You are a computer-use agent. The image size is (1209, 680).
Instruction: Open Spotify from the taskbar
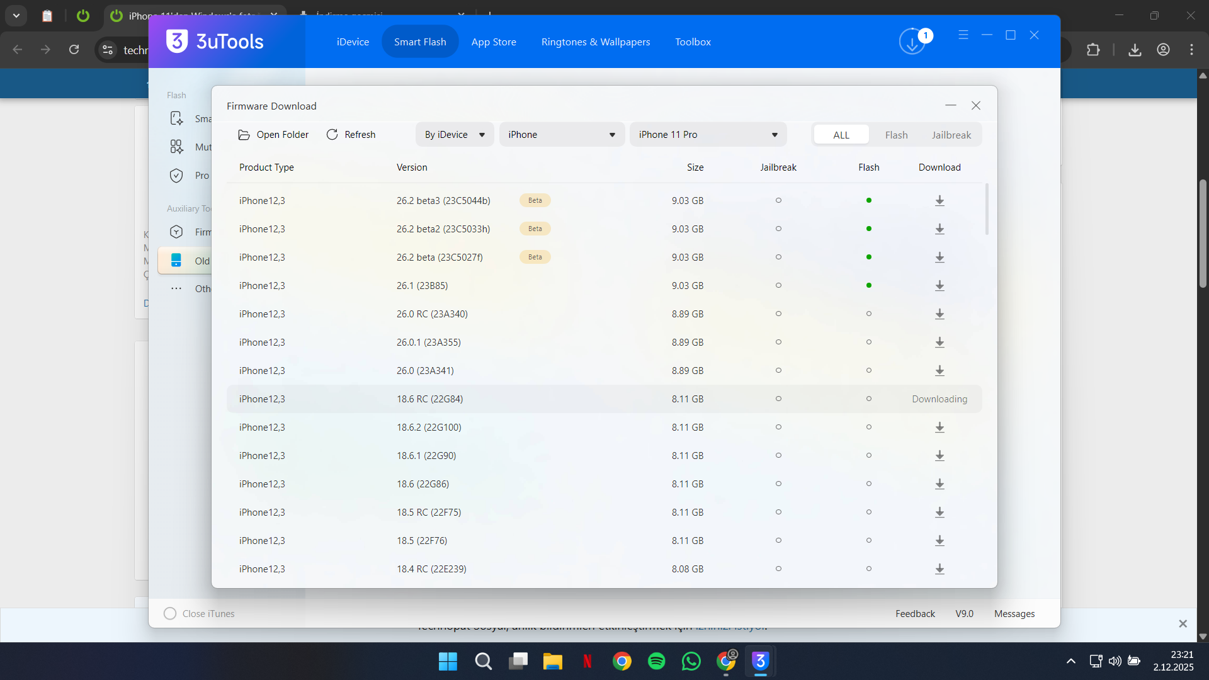pos(656,661)
